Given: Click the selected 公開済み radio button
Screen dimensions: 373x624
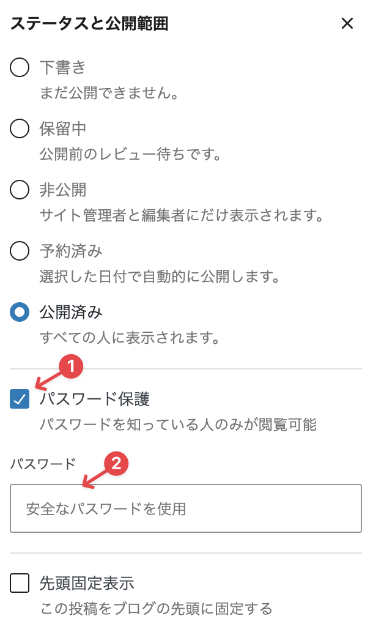Looking at the screenshot, I should 20,312.
